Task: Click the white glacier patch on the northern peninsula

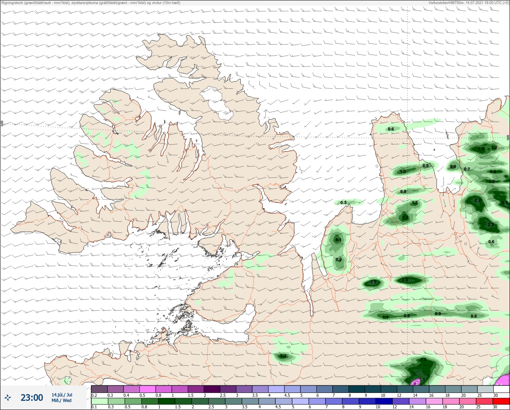Action: (217, 103)
